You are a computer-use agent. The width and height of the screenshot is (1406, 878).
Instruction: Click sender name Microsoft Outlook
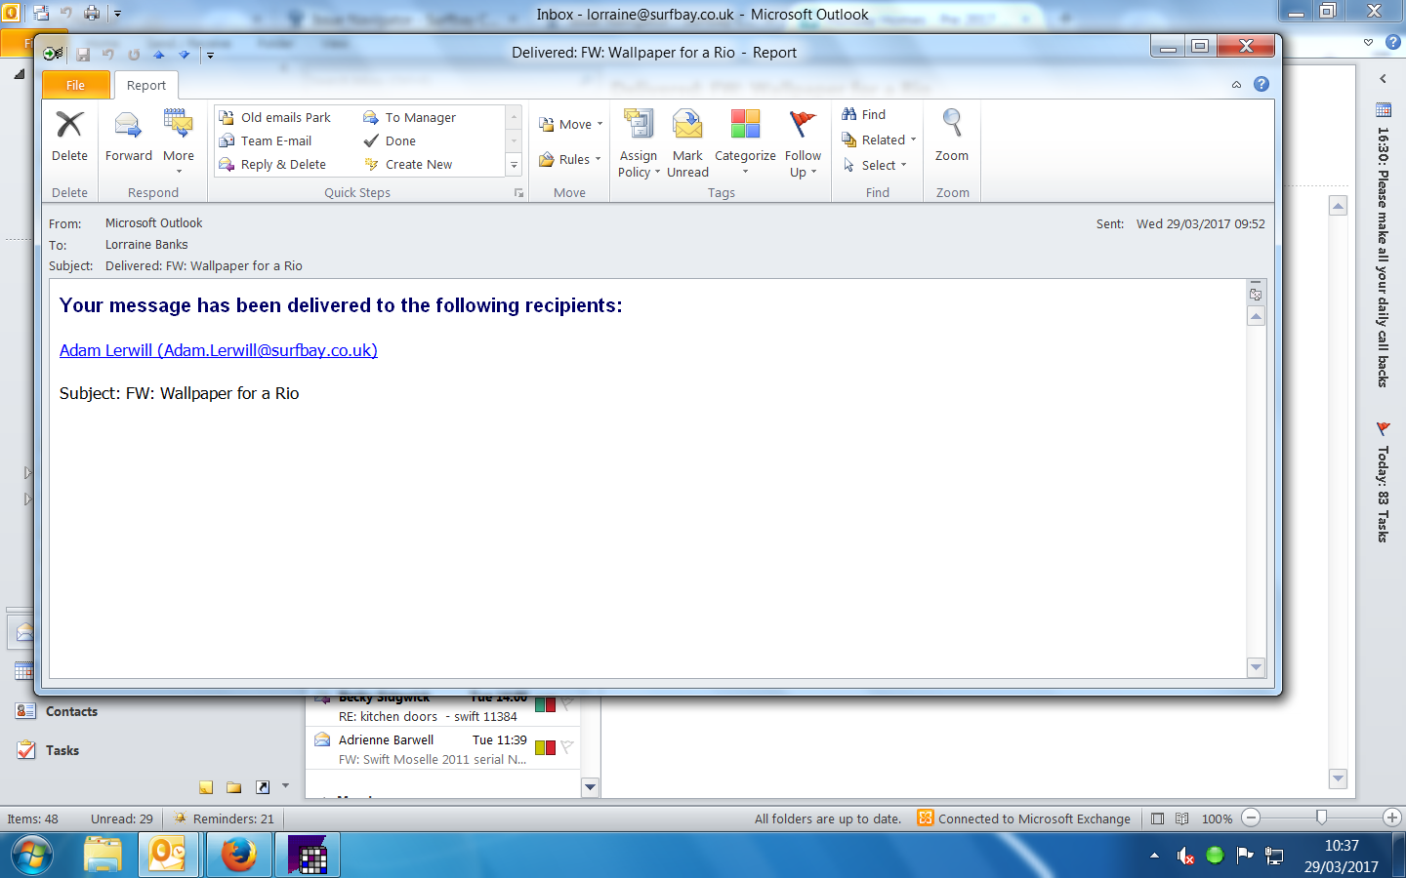click(154, 223)
